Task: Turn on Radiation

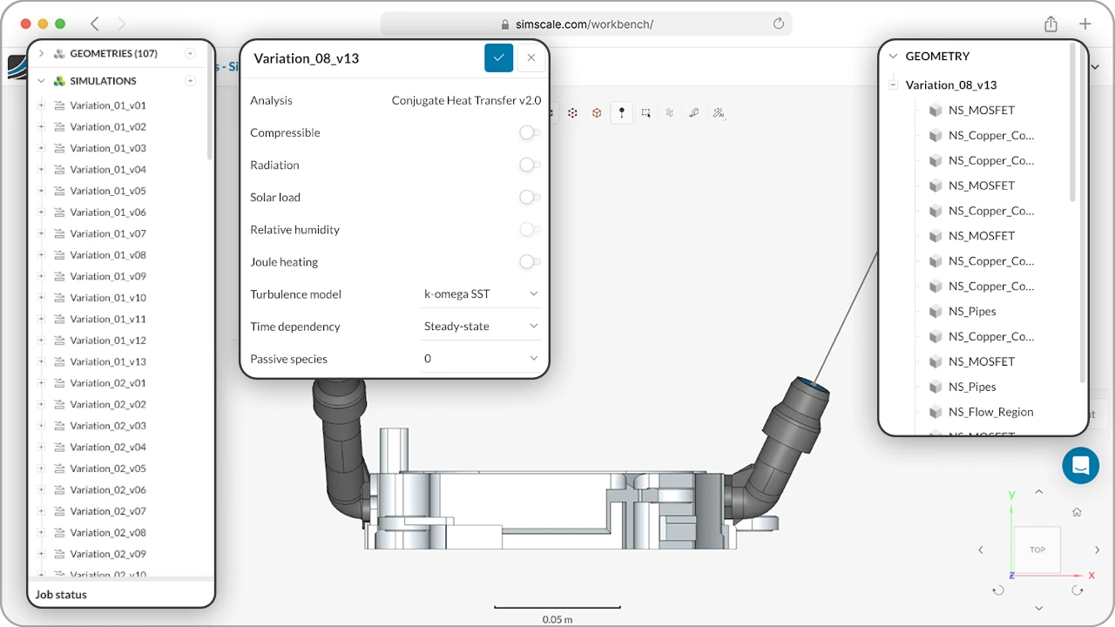Action: pyautogui.click(x=529, y=165)
